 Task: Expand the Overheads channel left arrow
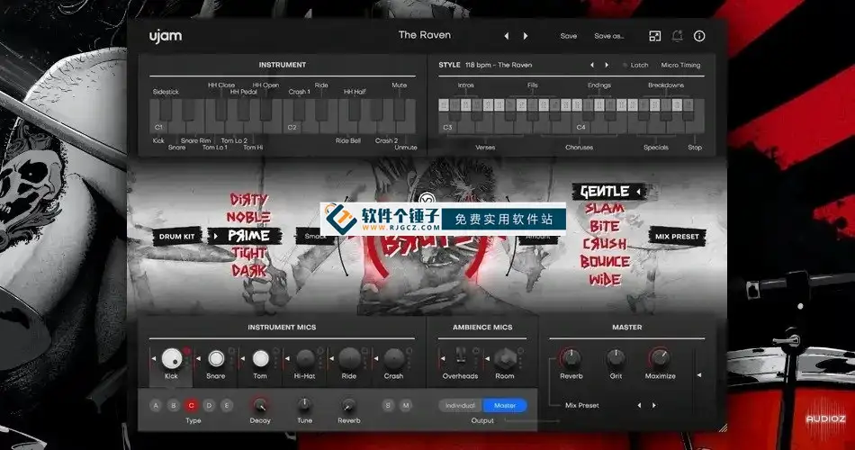coord(443,358)
